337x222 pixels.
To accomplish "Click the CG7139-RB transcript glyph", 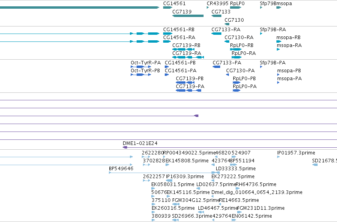I will (183, 49).
